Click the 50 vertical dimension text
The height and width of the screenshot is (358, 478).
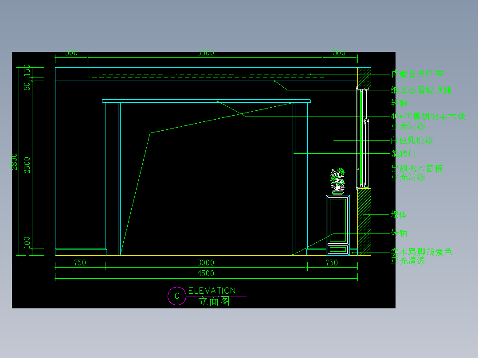(x=27, y=86)
